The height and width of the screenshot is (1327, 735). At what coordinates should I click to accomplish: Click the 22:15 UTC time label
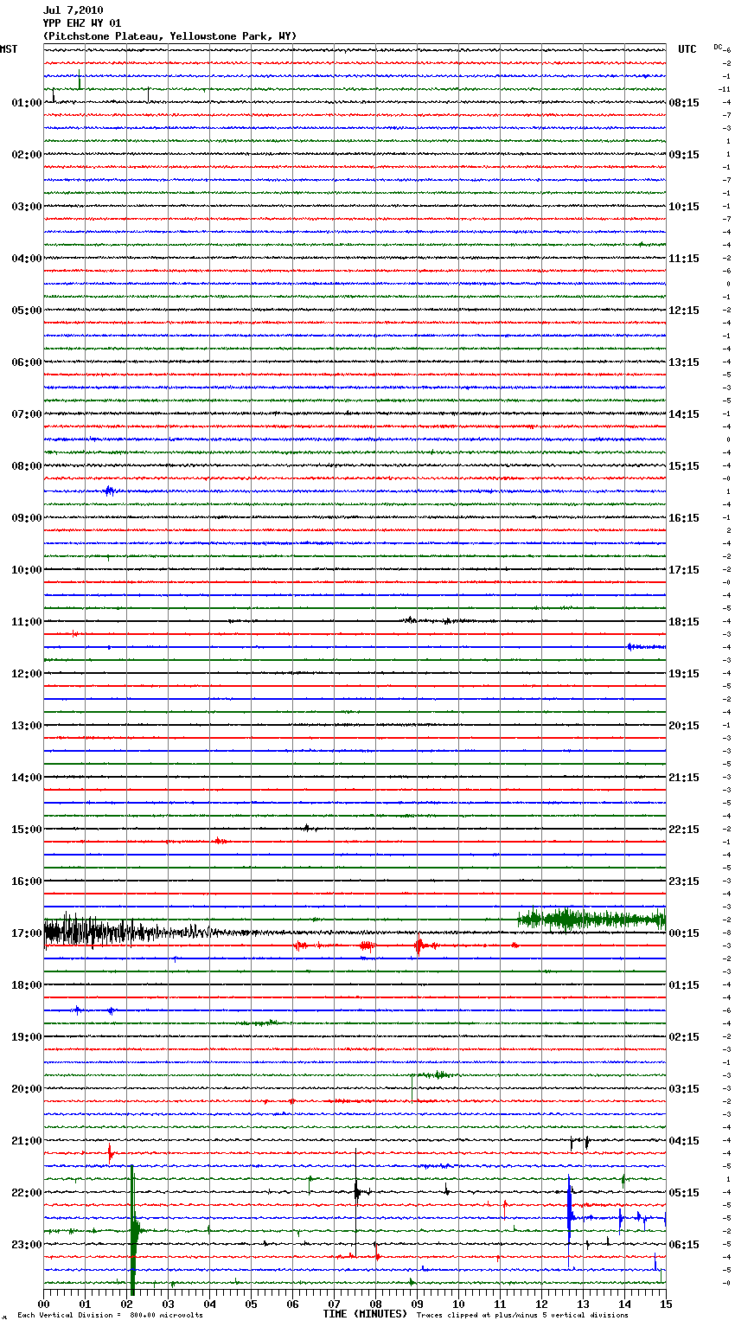pyautogui.click(x=684, y=830)
